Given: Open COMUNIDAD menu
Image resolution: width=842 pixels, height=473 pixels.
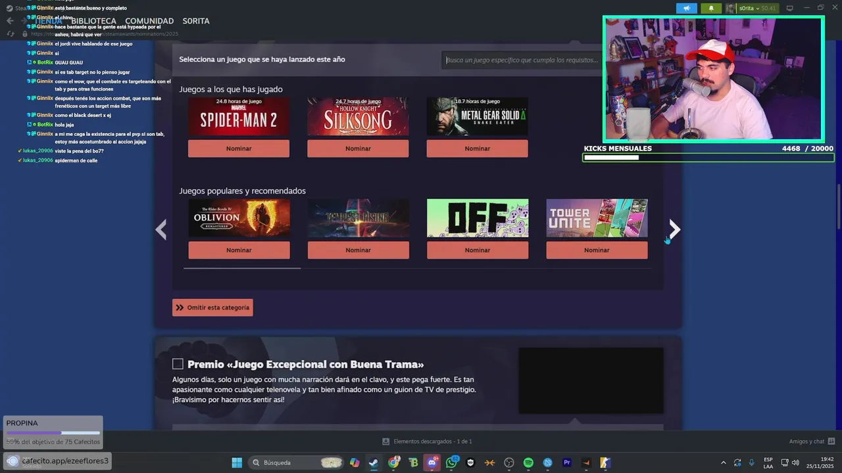Looking at the screenshot, I should point(149,21).
